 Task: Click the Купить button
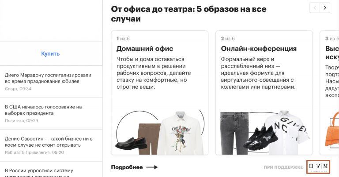(x=50, y=54)
